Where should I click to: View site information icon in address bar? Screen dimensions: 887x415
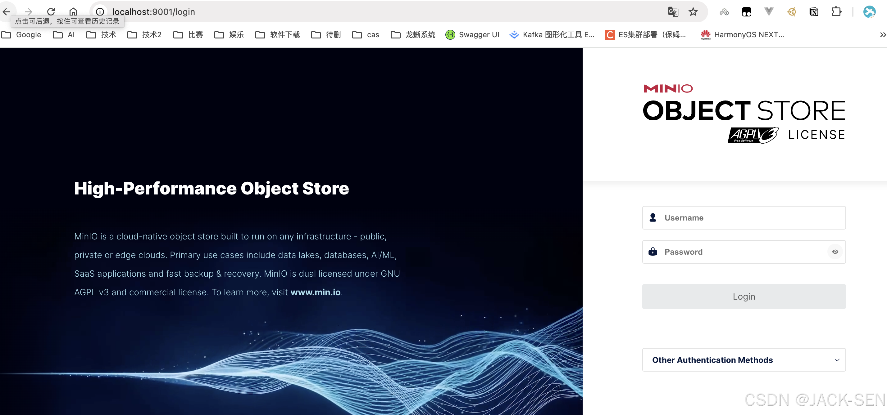(x=100, y=12)
